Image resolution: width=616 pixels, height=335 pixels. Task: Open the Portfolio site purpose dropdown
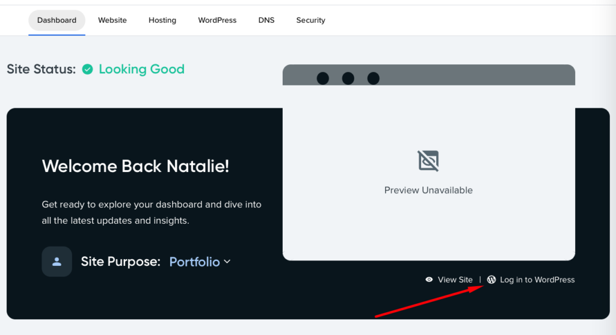click(x=194, y=262)
